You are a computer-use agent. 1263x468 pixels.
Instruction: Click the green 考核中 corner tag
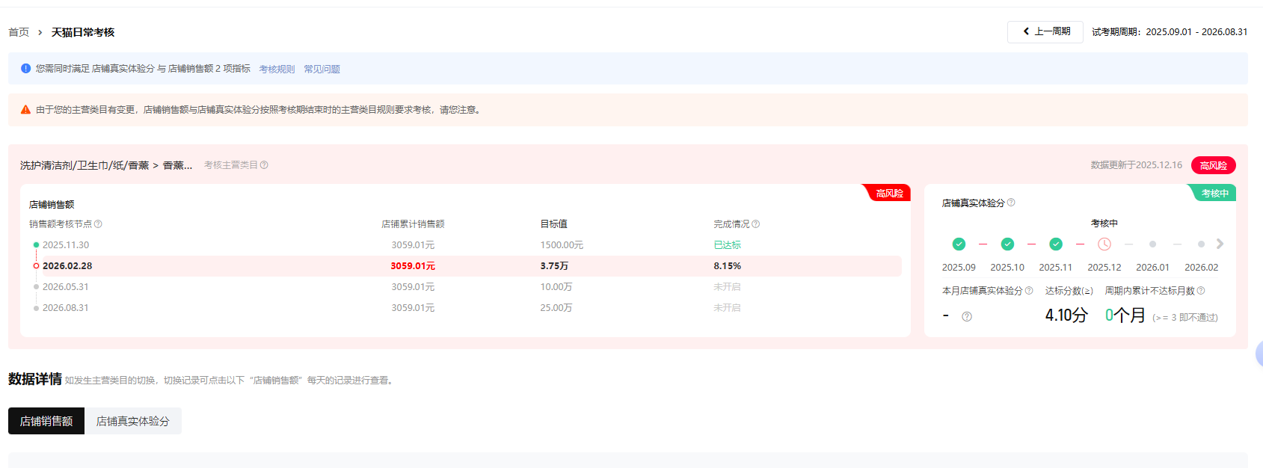[x=1214, y=193]
